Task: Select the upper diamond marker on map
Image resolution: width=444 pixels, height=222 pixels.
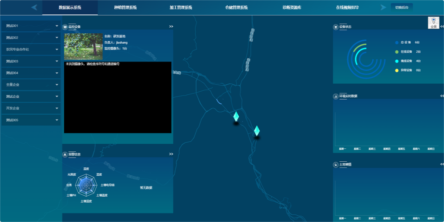Action: 236,117
